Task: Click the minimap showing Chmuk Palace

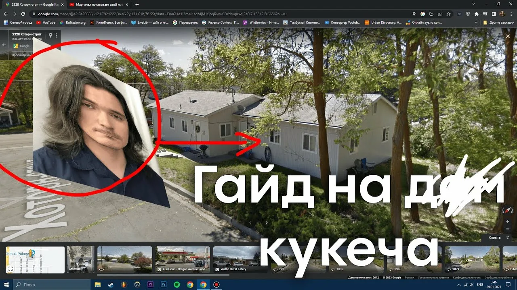Action: pyautogui.click(x=35, y=260)
